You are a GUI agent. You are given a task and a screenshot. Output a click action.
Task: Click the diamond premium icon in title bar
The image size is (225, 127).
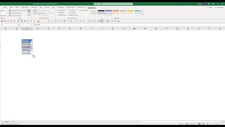click(x=208, y=4)
